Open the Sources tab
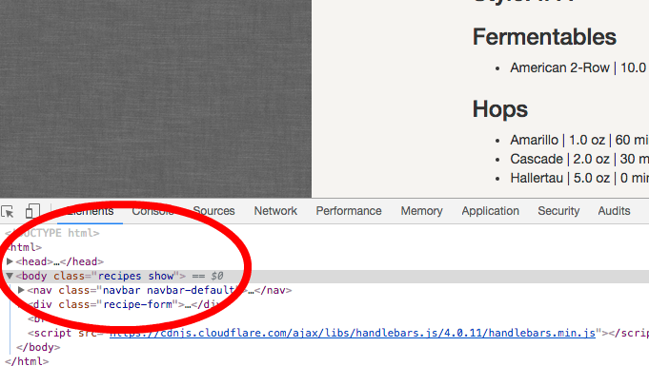Image resolution: width=649 pixels, height=366 pixels. pyautogui.click(x=213, y=211)
